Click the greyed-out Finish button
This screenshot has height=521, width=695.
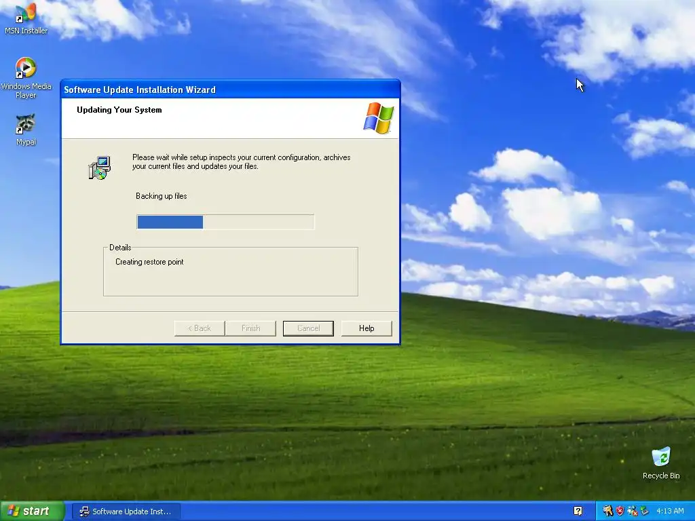point(251,328)
